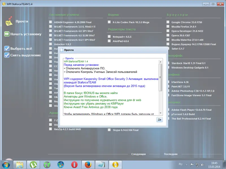Click the Выбрать всё checkmark icon
Viewport: 226px width, 169px height.
point(7,48)
